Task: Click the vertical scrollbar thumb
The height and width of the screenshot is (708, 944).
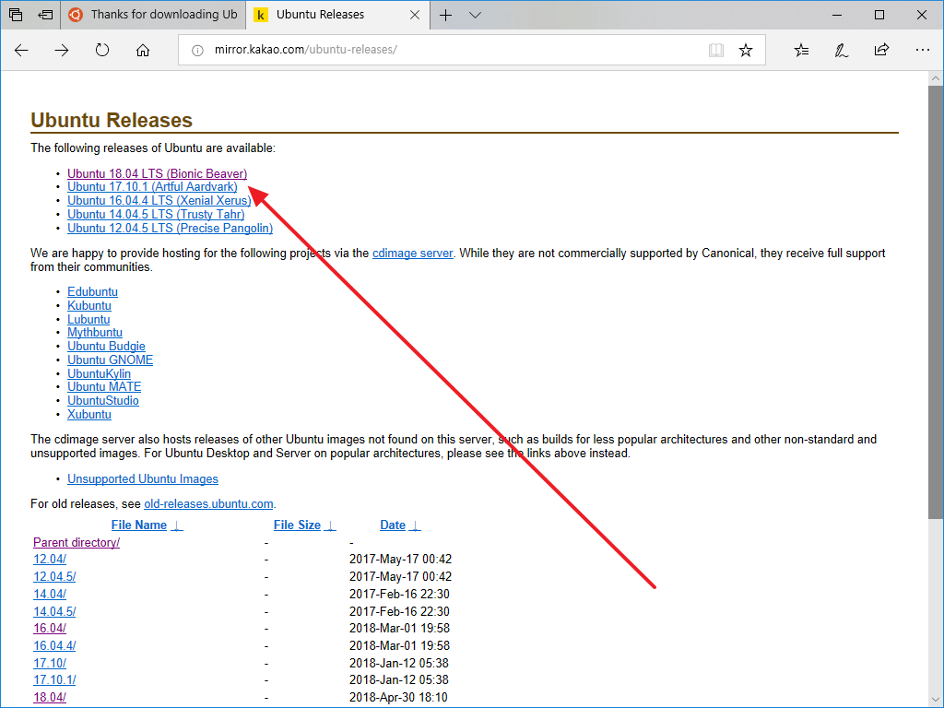Action: tap(936, 301)
